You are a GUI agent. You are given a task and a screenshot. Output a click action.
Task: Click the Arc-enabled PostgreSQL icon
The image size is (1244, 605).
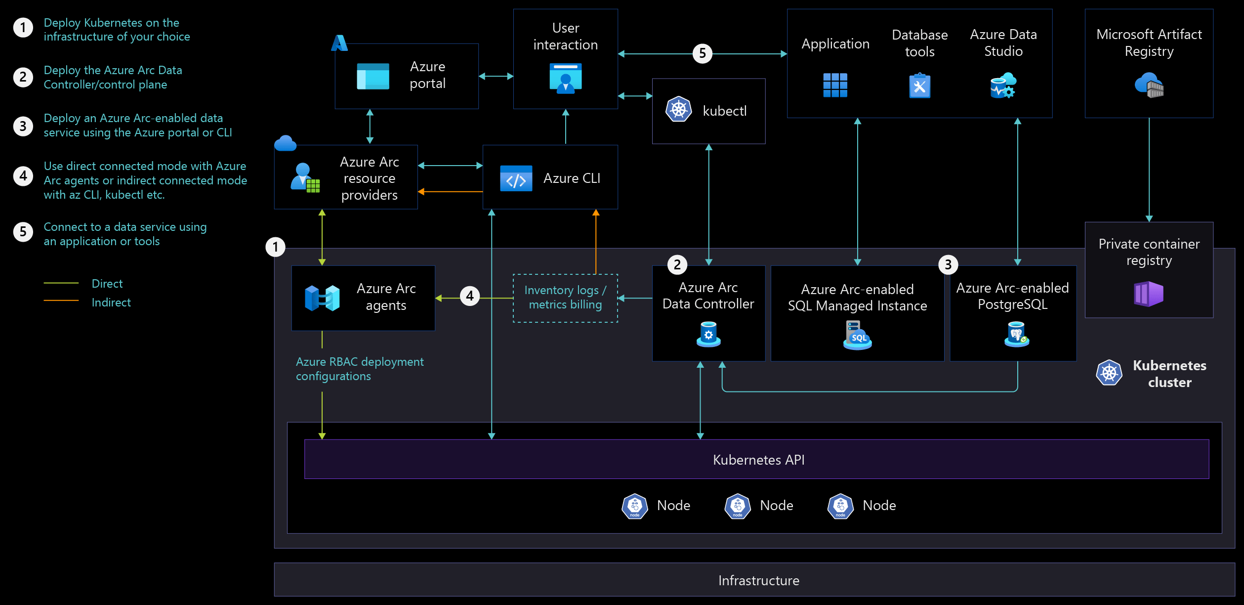(x=1017, y=335)
